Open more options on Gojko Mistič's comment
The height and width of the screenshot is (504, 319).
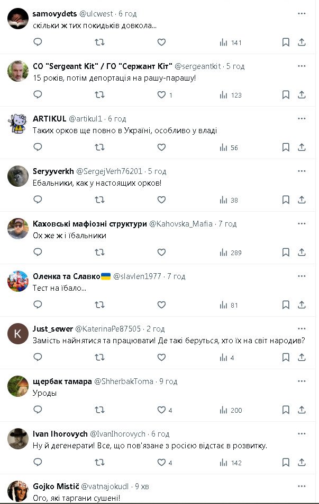tap(302, 486)
